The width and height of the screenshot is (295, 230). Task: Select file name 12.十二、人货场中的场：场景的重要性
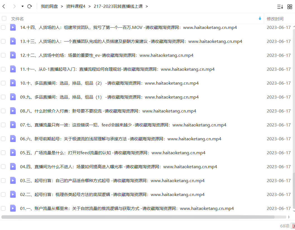(107, 55)
